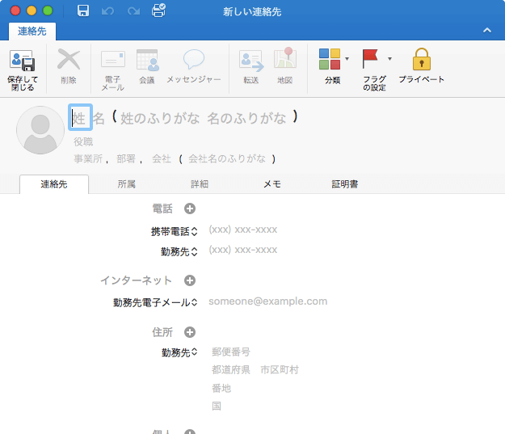Click the 名のふりがな field
The height and width of the screenshot is (434, 505).
[246, 119]
